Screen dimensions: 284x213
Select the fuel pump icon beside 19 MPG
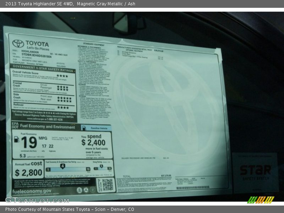16,140
